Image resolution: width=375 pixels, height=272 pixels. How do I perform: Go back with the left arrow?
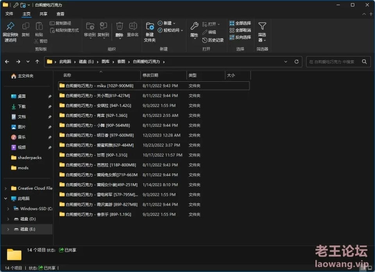click(7, 62)
